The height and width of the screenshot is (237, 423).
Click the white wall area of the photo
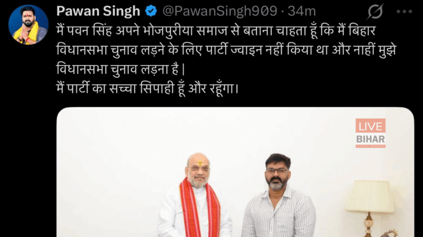click(121, 161)
